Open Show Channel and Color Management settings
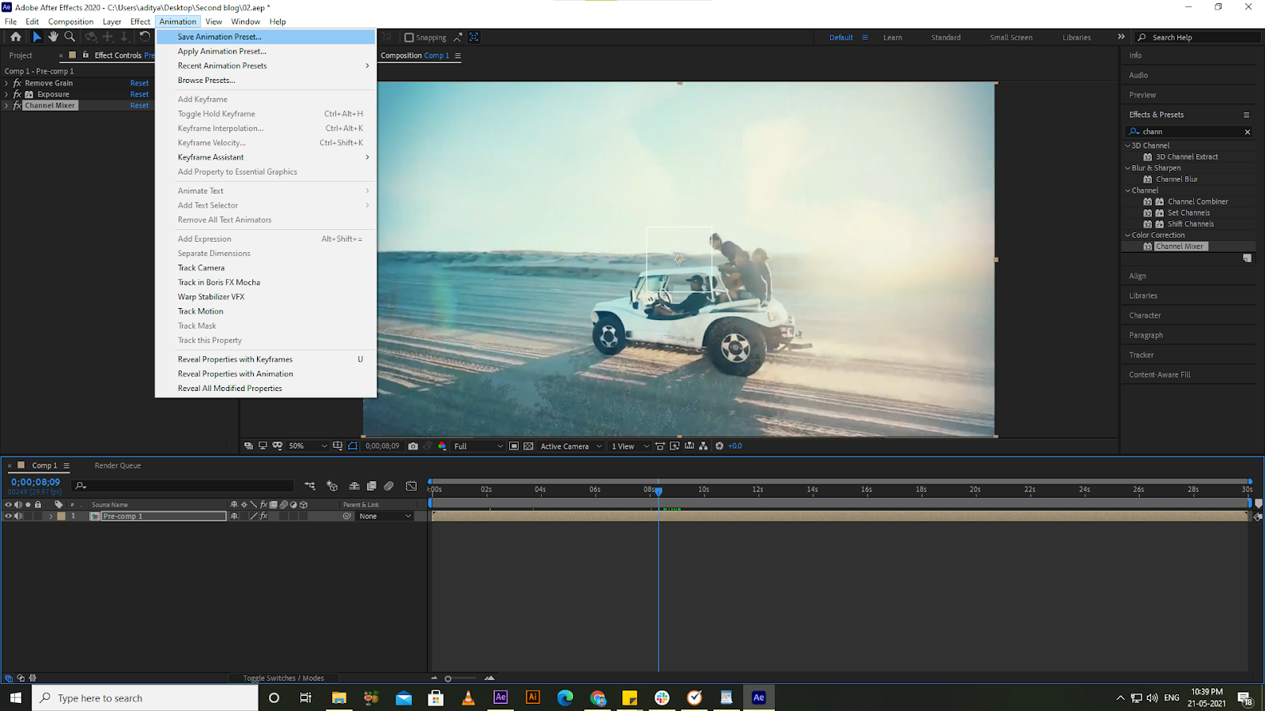Image resolution: width=1265 pixels, height=711 pixels. click(442, 446)
